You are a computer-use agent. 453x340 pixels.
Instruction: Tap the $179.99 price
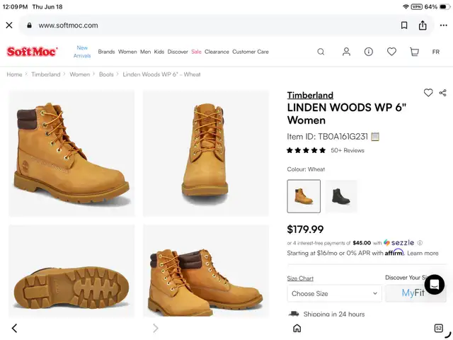click(305, 229)
